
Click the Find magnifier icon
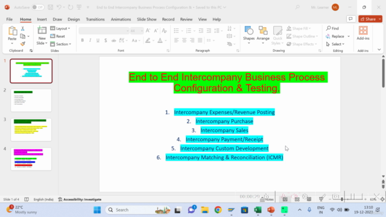(328, 28)
